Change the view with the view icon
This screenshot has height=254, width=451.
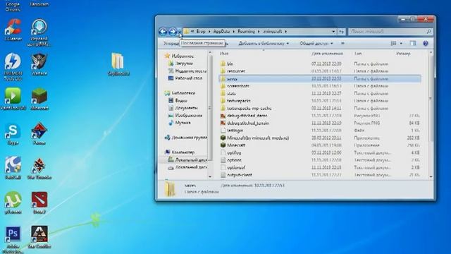point(393,44)
